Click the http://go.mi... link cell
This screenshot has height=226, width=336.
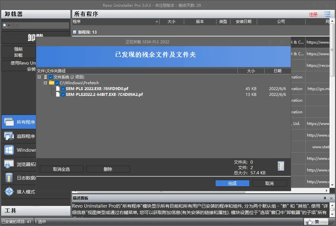point(318,89)
